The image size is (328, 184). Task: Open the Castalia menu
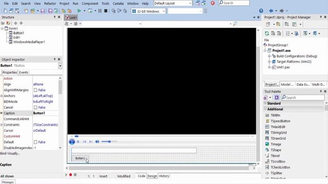point(118,4)
